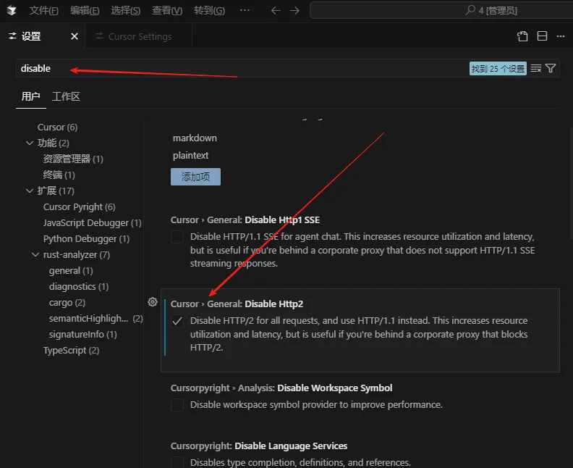Image resolution: width=573 pixels, height=468 pixels.
Task: Open the 文件(F) menu
Action: pos(44,10)
